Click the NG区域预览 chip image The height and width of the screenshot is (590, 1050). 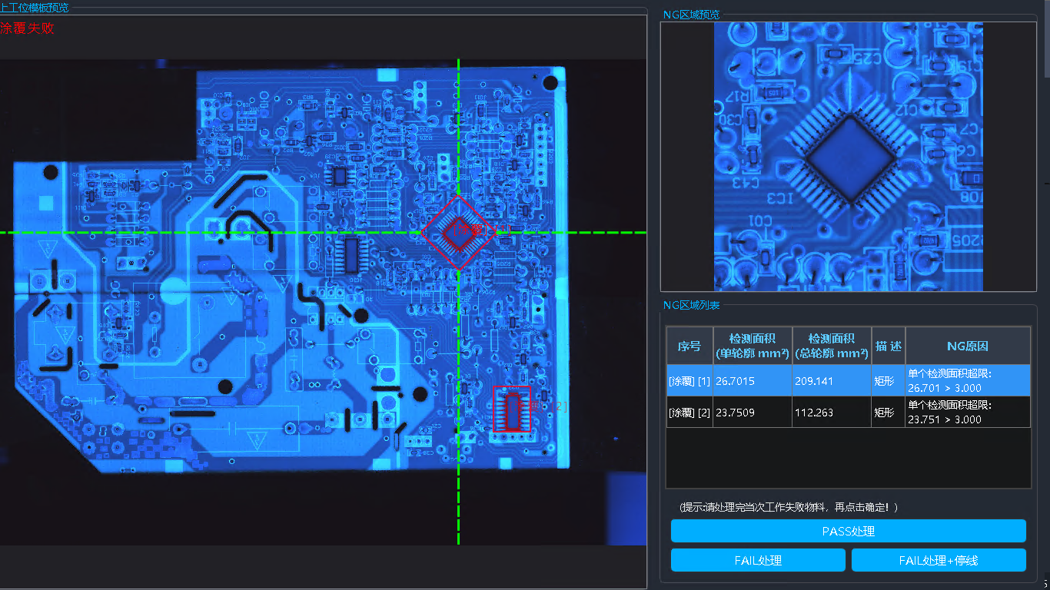[x=849, y=157]
